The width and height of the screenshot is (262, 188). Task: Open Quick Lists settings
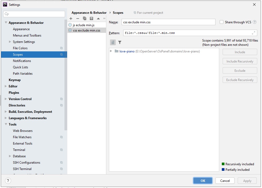21,67
